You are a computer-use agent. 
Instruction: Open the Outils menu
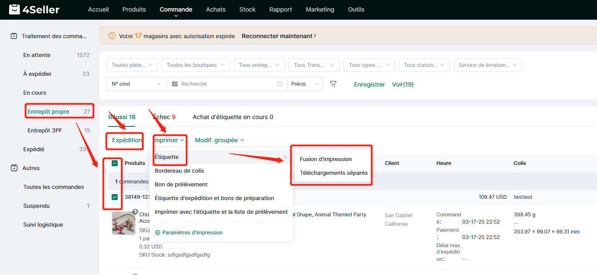coord(356,9)
